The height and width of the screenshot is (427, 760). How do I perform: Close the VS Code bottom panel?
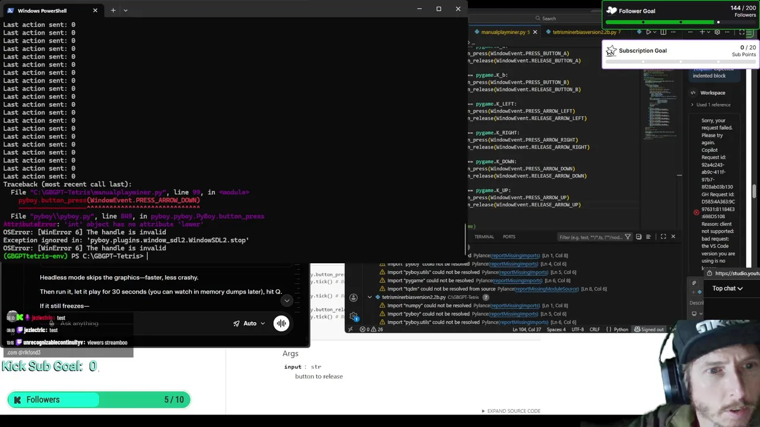[x=673, y=237]
